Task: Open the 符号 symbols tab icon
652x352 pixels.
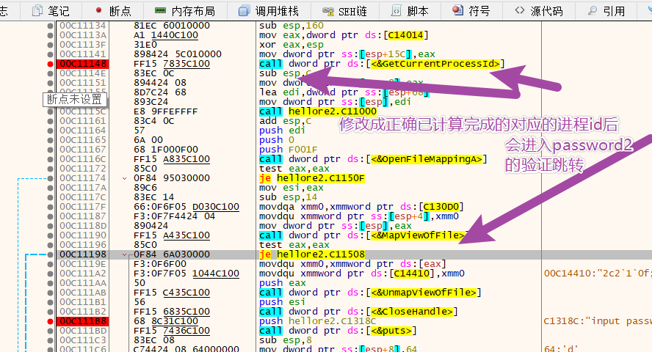Action: click(458, 10)
